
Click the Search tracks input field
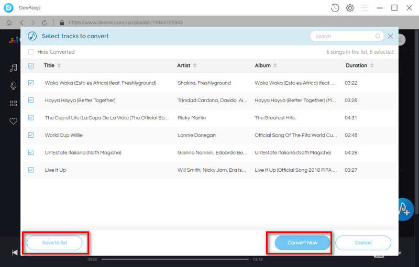347,36
